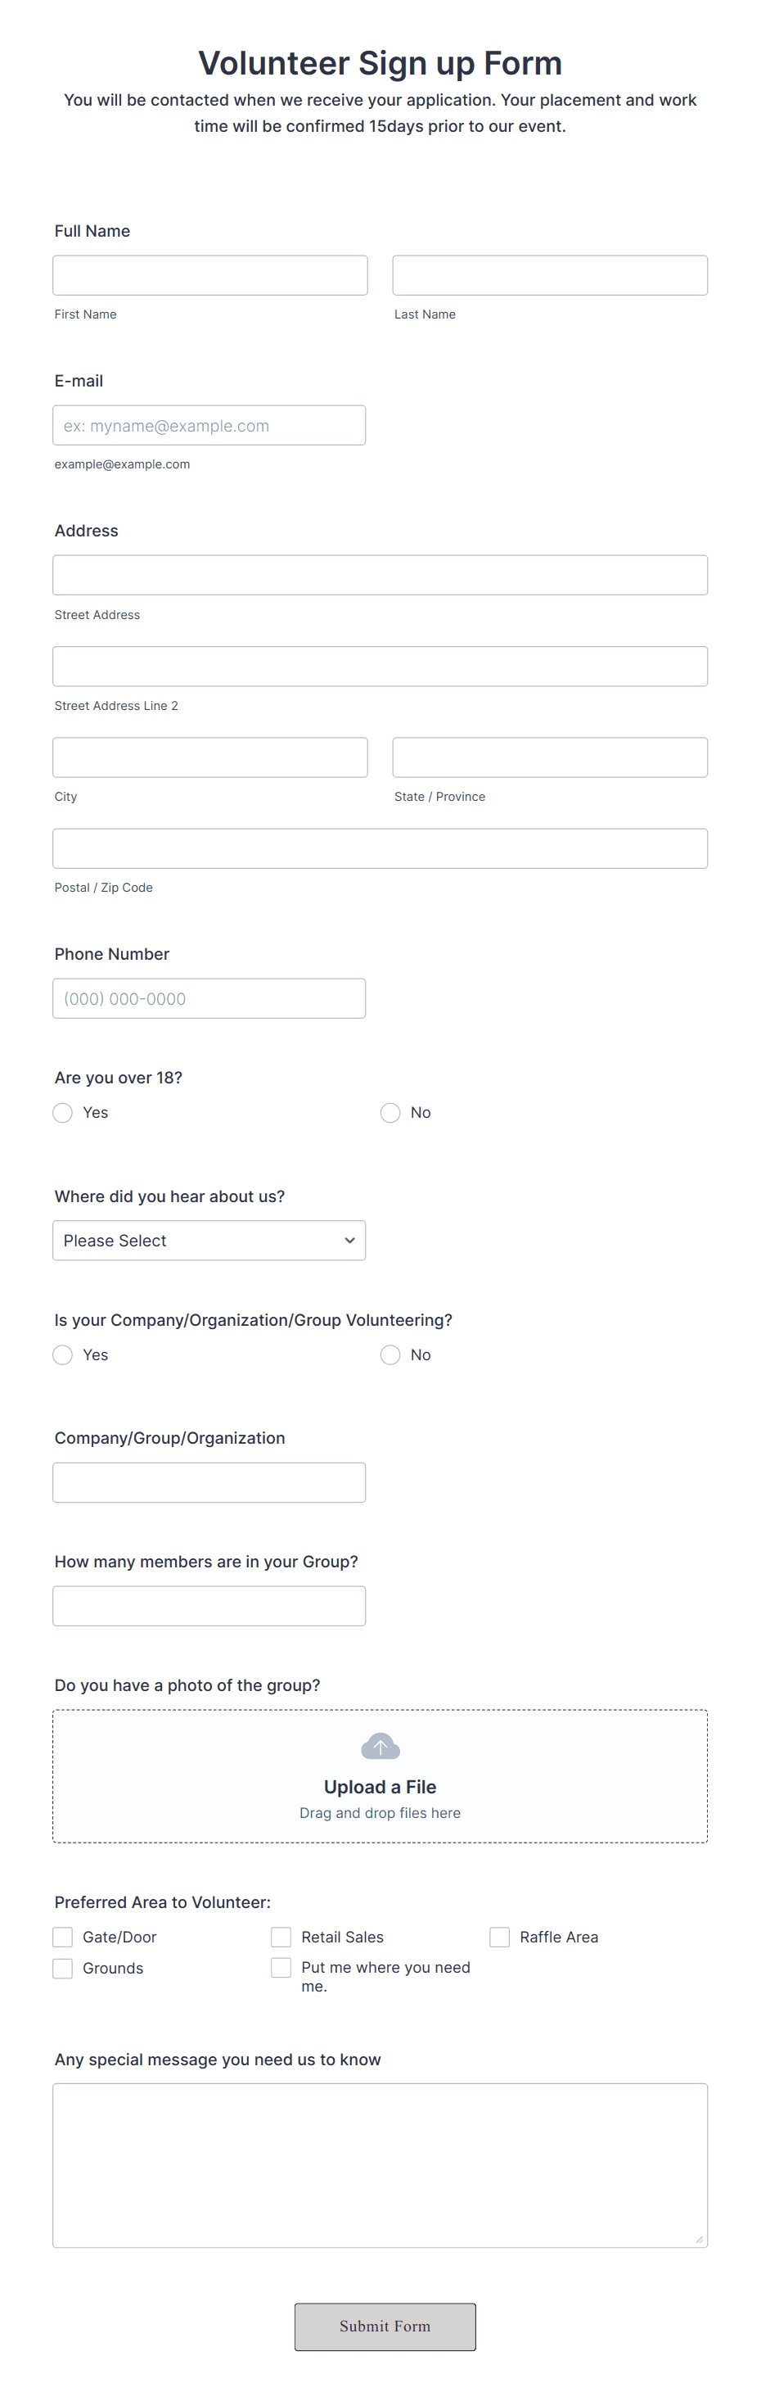Click the Phone Number field
The image size is (761, 2392).
coord(209,998)
